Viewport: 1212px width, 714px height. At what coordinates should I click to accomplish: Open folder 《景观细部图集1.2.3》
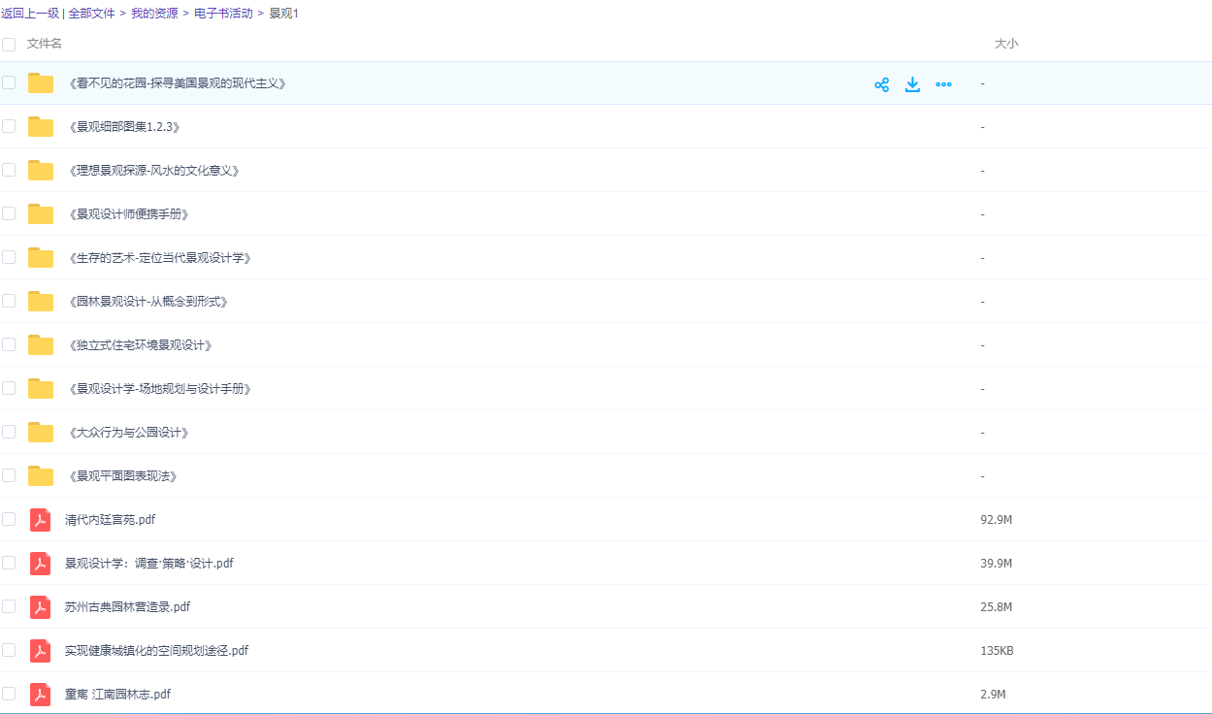point(124,127)
